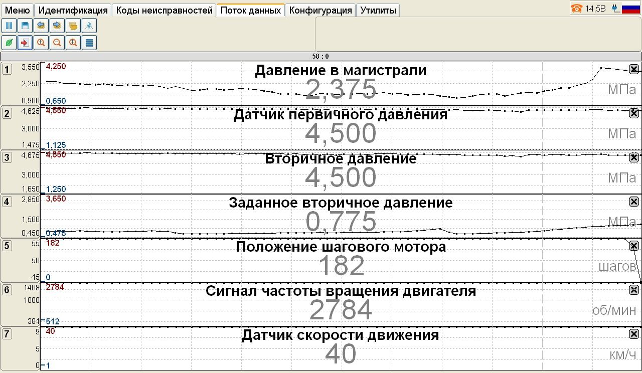The height and width of the screenshot is (373, 642).
Task: Click the 14,5В voltage reading
Action: click(x=595, y=9)
